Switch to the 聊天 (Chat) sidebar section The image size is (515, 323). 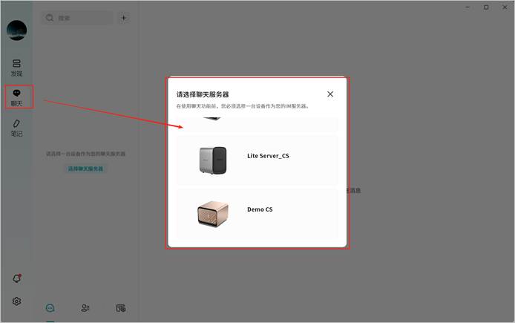(16, 97)
